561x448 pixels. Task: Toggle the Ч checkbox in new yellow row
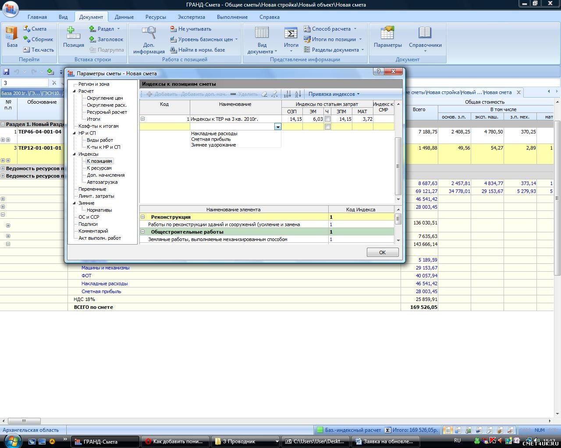point(327,126)
